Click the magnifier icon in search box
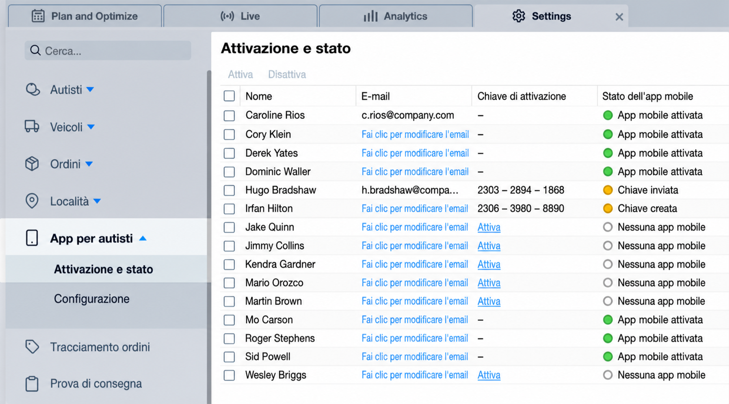The image size is (729, 404). (35, 51)
